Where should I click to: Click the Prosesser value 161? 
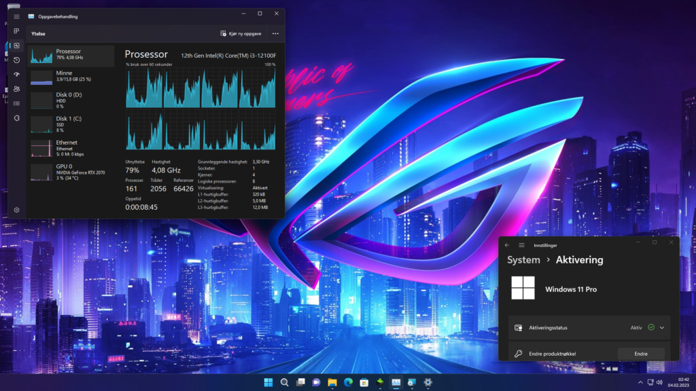(x=131, y=189)
